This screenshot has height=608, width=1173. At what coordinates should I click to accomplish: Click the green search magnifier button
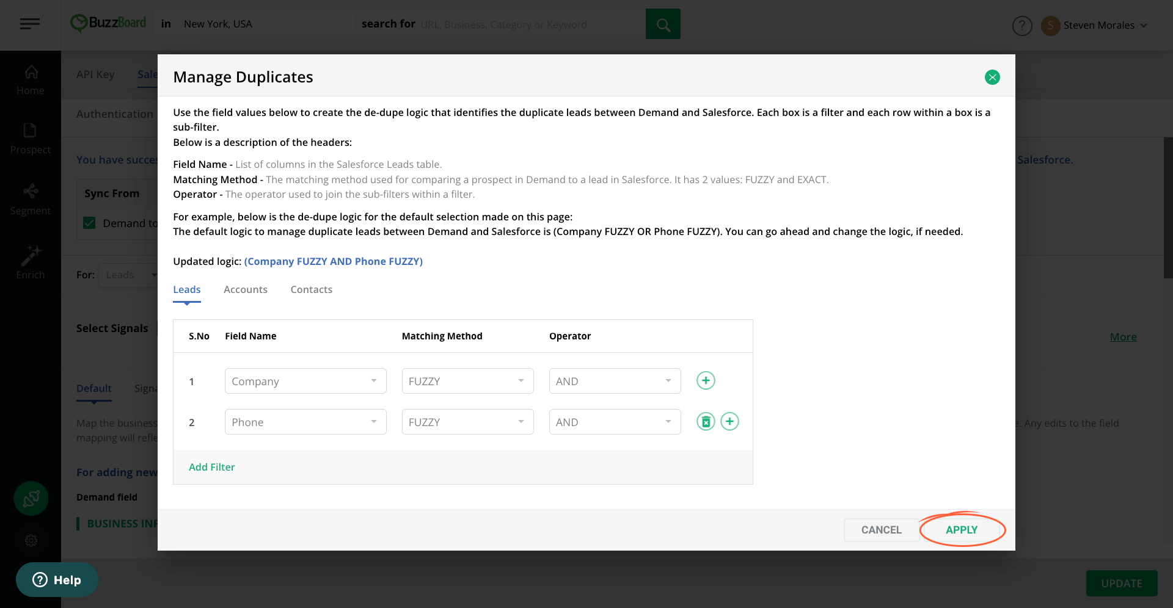[x=663, y=24]
